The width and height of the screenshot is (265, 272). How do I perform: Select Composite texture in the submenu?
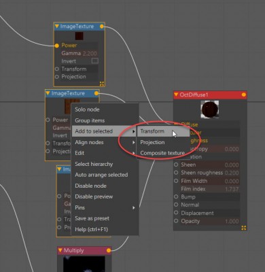tap(163, 153)
